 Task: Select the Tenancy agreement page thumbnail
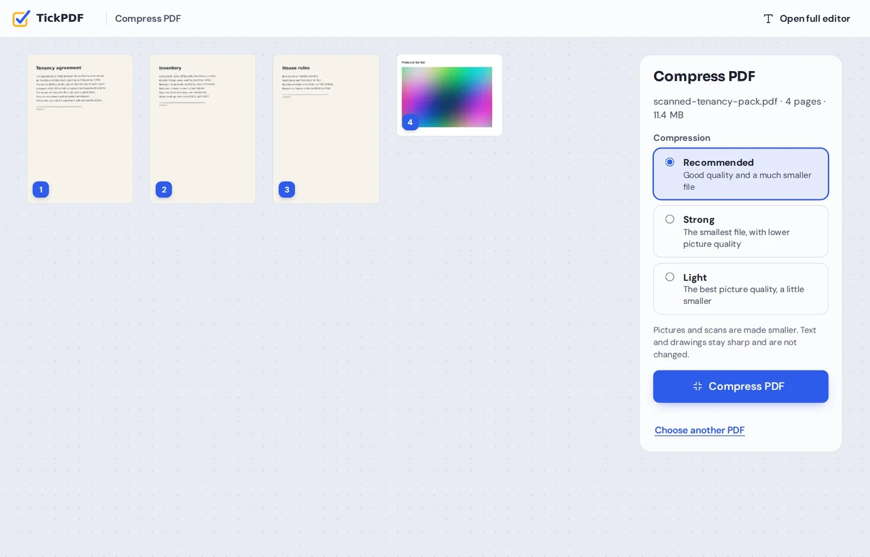(x=80, y=129)
